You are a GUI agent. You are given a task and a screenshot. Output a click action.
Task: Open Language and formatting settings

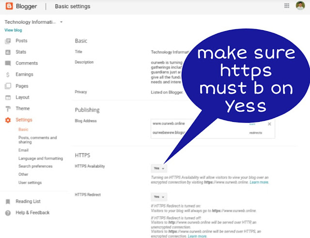[x=41, y=158]
